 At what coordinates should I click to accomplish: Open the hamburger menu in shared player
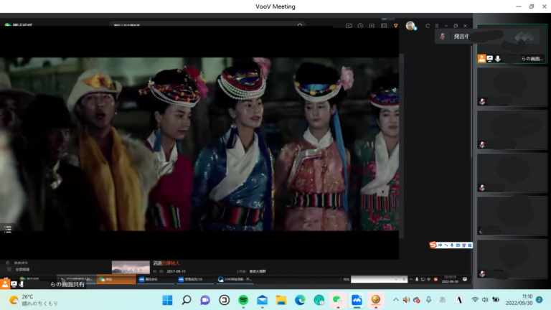437,26
